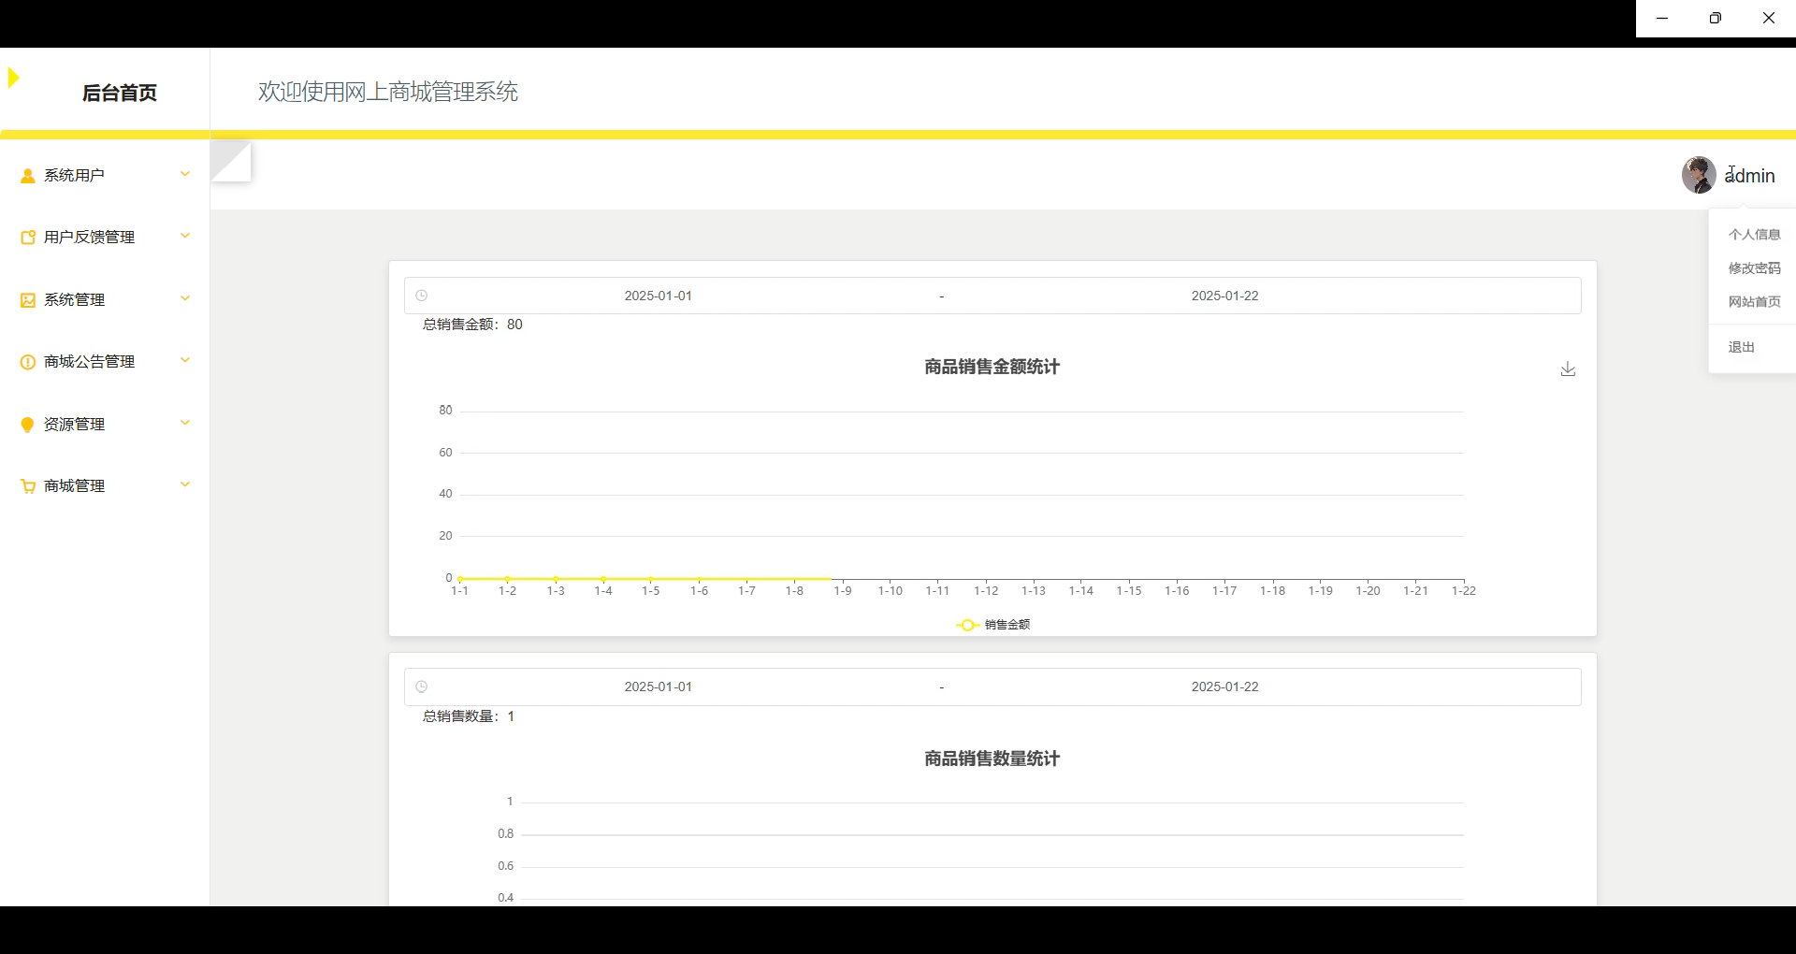Go to 后台首页 in the header
The image size is (1796, 954).
pos(120,93)
